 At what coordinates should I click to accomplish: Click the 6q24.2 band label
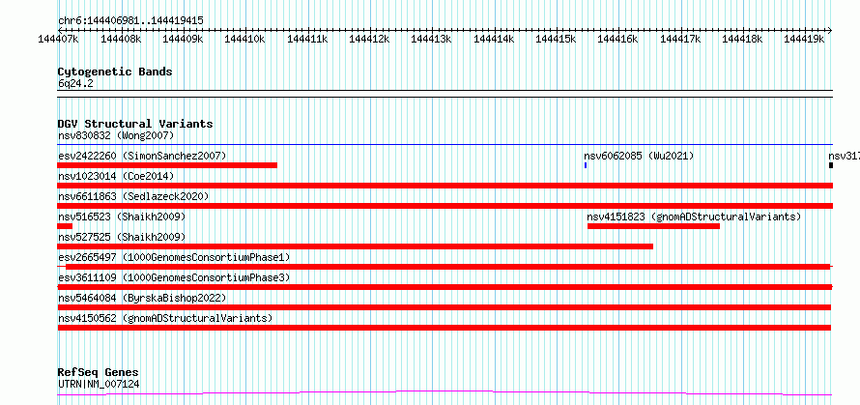[x=75, y=83]
